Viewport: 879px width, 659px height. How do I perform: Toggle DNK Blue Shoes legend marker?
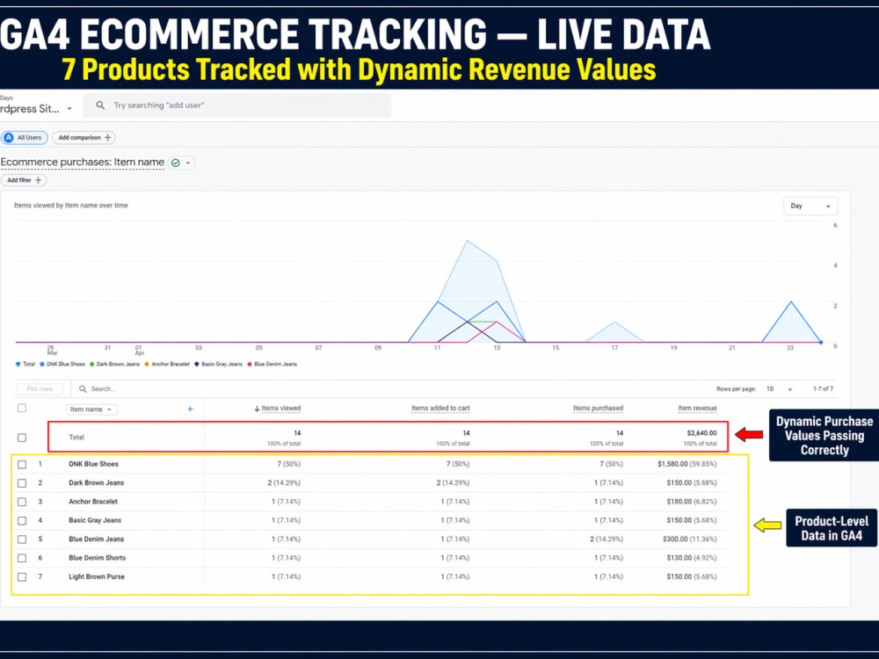click(x=42, y=365)
